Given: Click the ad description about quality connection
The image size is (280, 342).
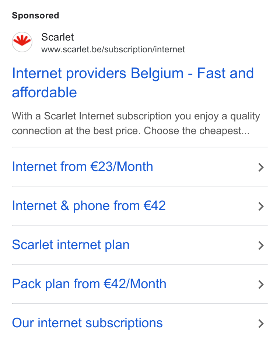Looking at the screenshot, I should 136,123.
